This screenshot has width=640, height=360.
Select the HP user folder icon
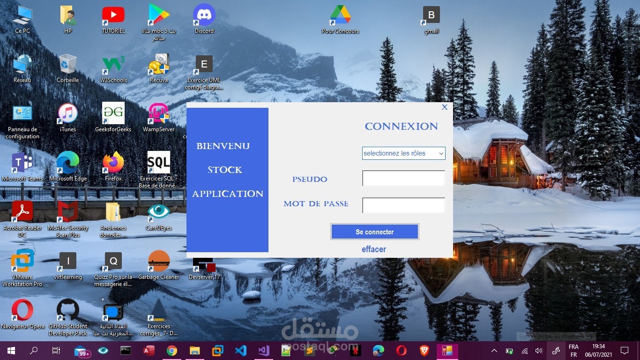[x=68, y=20]
